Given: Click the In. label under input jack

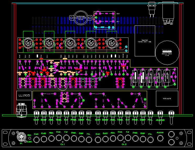Looking at the screenshot, I should click(x=21, y=143).
